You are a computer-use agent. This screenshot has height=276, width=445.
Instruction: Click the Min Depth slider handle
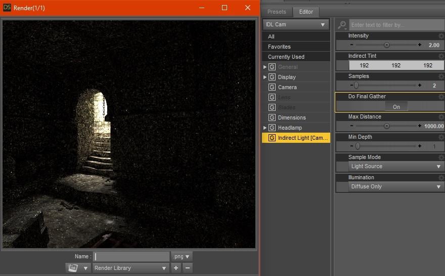coord(358,146)
